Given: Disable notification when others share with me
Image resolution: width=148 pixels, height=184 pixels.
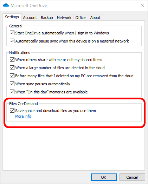Looking at the screenshot, I should click(12, 60).
